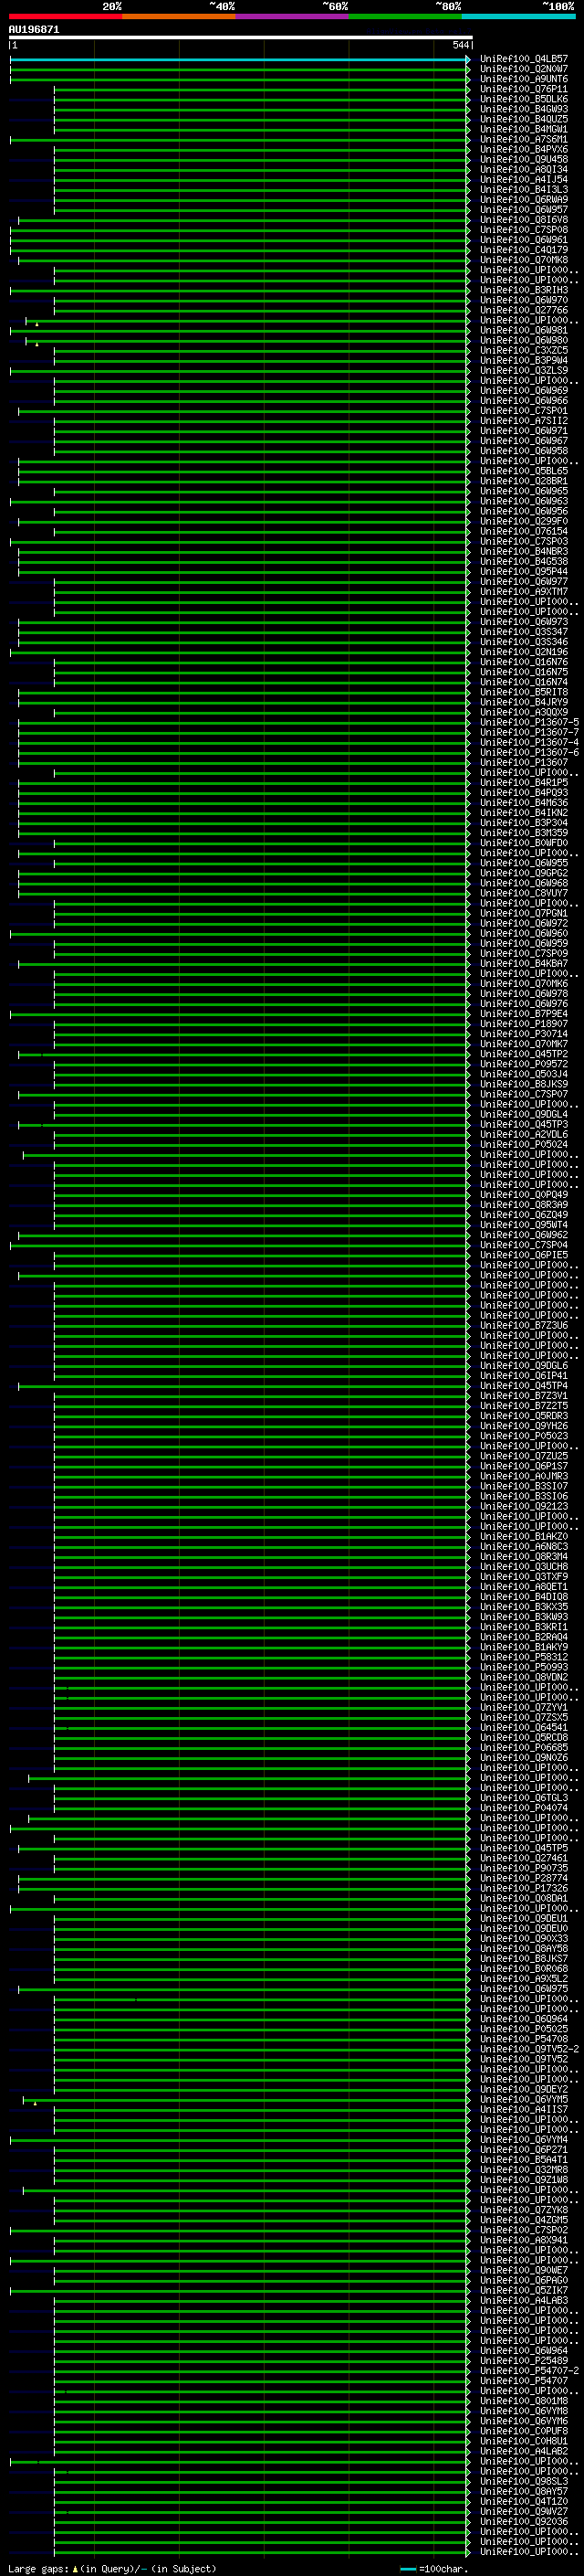Click the UniRef100_B4I3L3 label
Viewport: 584px width, 2576px height.
(x=524, y=189)
